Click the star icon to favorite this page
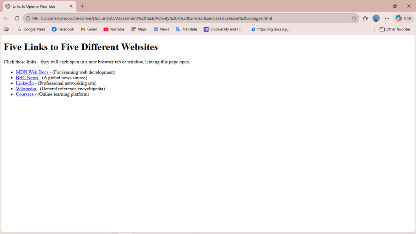Image resolution: width=416 pixels, height=234 pixels. 354,18
